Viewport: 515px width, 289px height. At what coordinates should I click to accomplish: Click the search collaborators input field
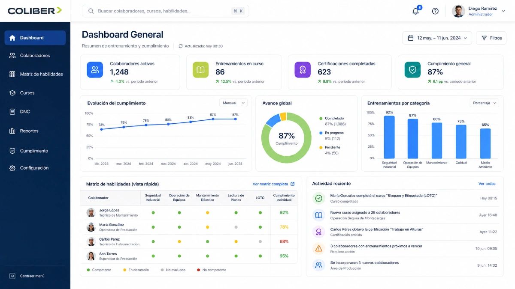(x=165, y=11)
